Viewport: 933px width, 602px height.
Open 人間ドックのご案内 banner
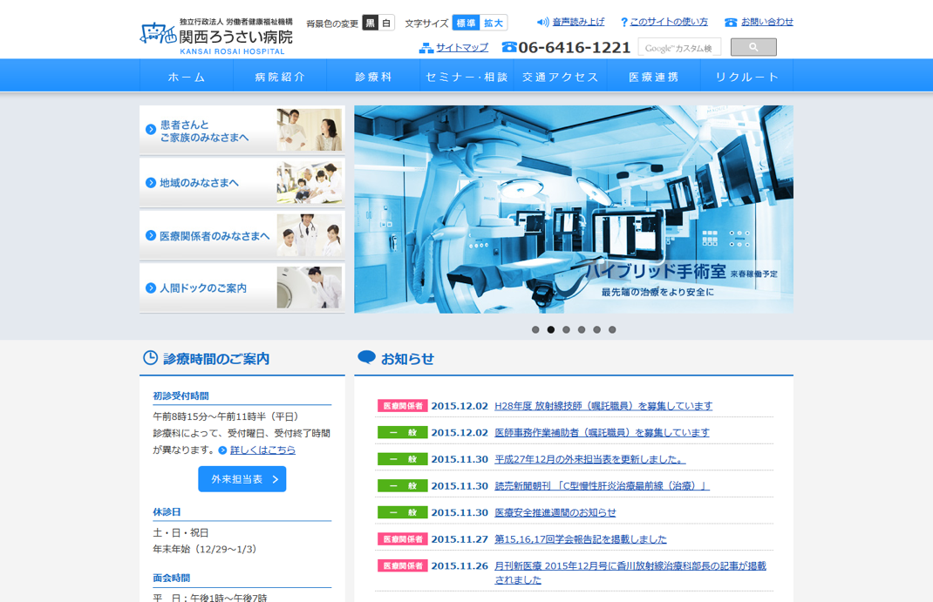(242, 287)
